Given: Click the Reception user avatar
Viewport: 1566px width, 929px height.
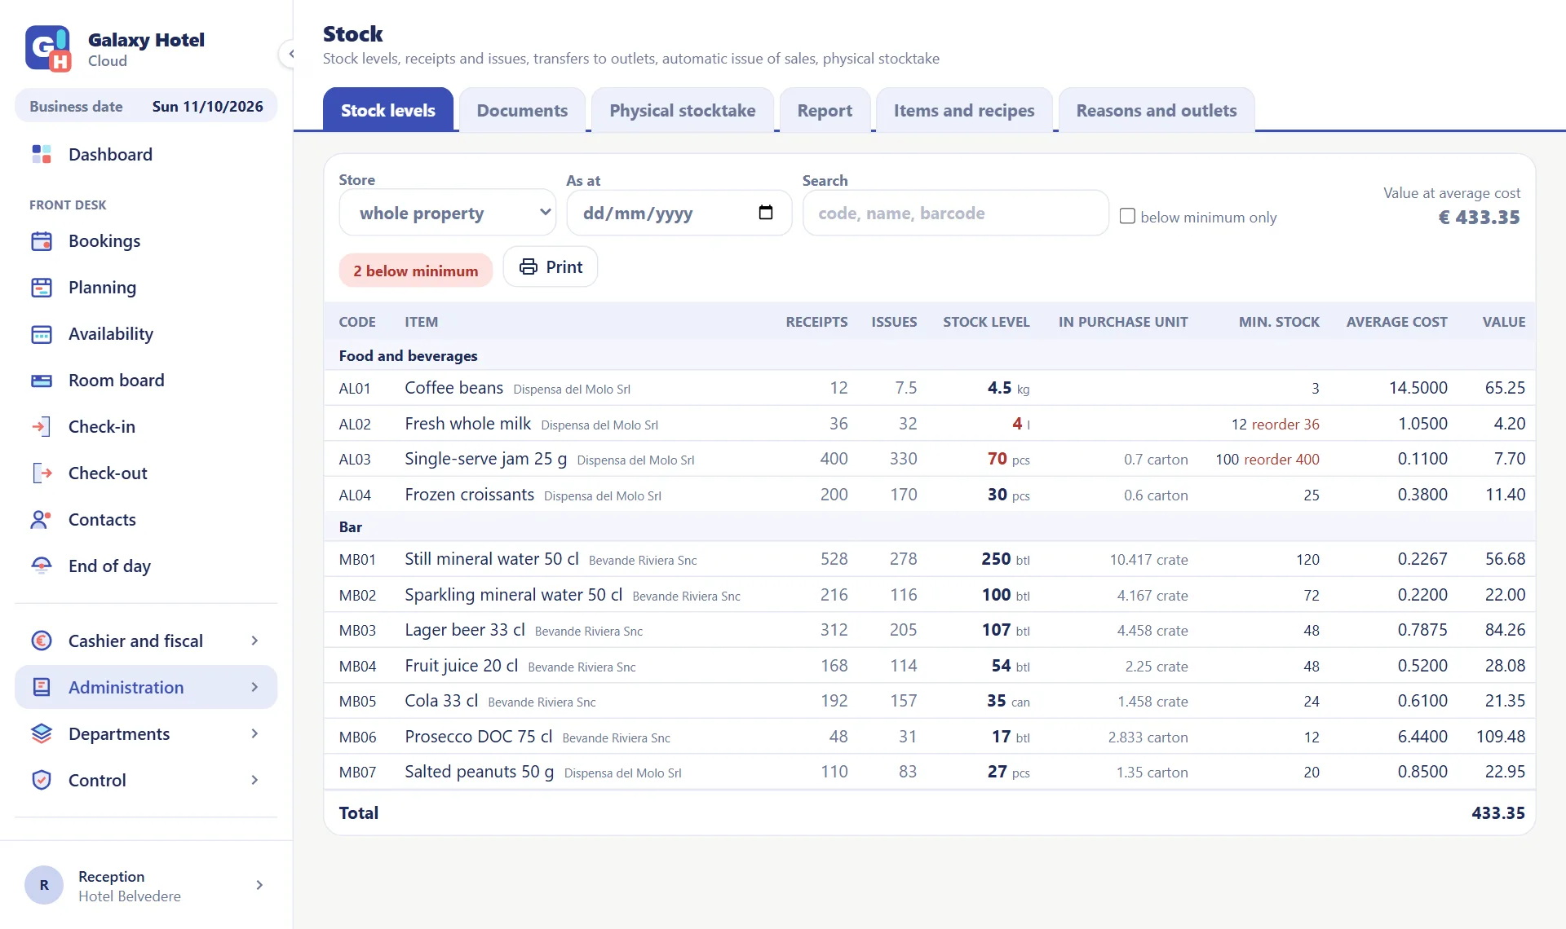Looking at the screenshot, I should tap(44, 885).
